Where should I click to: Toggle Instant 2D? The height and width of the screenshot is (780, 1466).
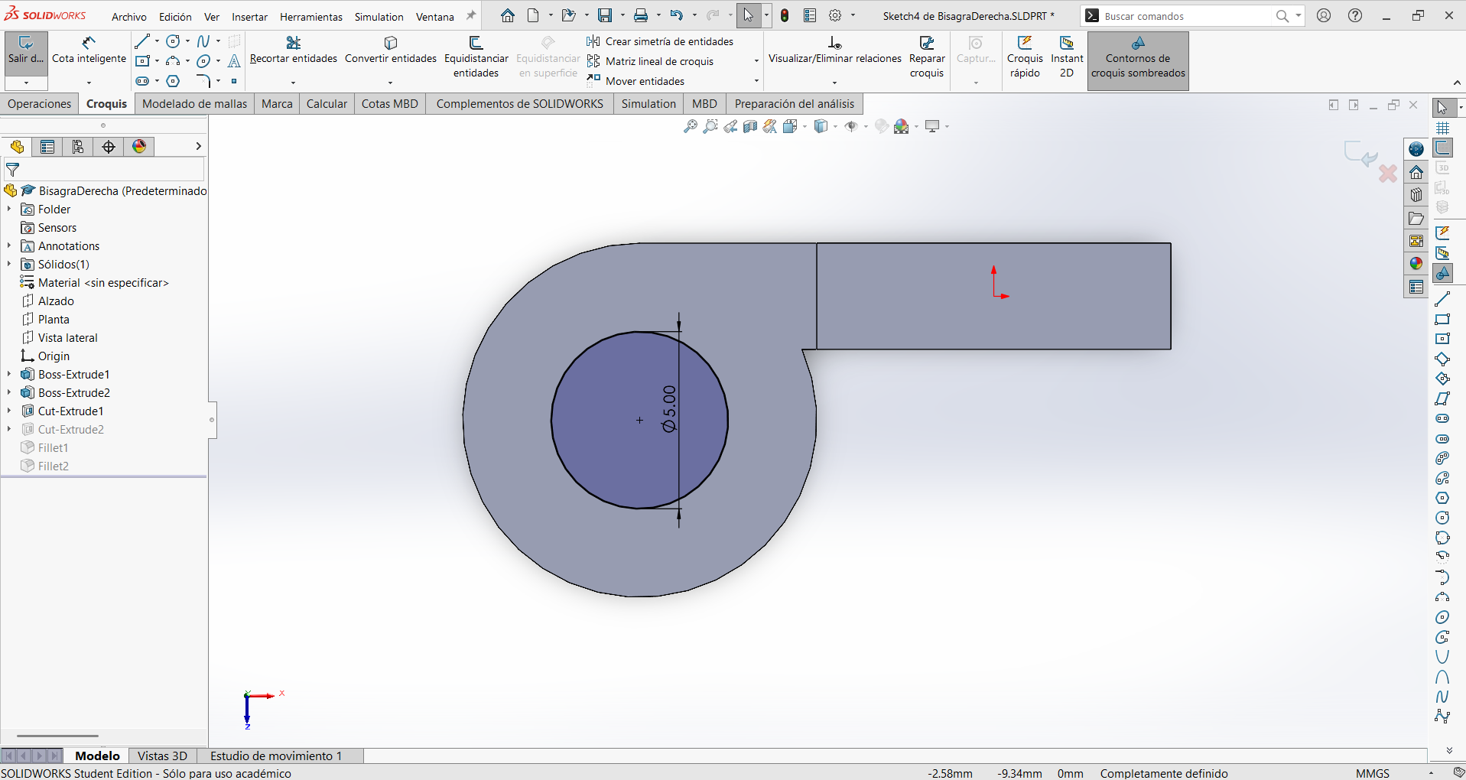click(1067, 57)
